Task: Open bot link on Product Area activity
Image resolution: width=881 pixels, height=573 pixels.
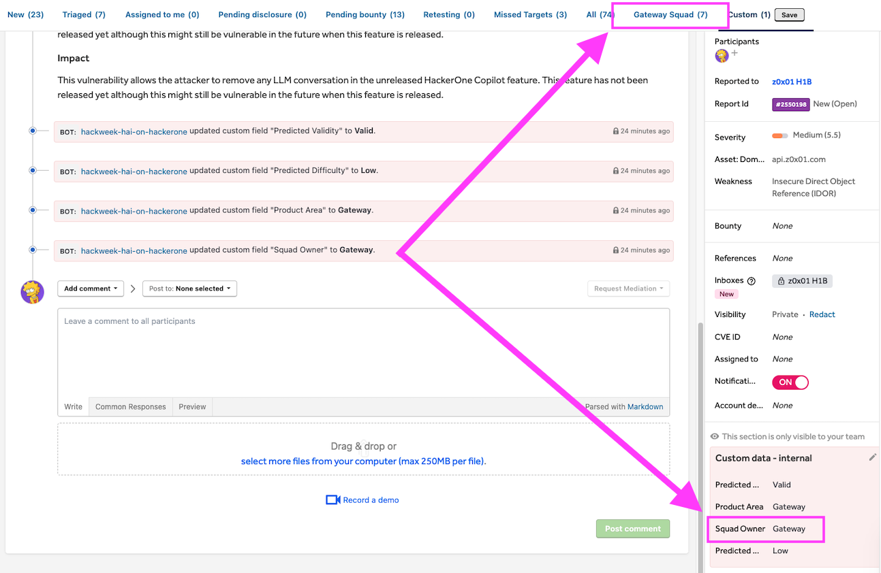Action: (134, 211)
